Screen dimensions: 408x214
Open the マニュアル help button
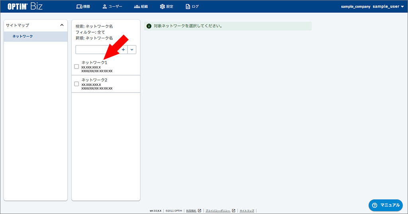tap(386, 205)
